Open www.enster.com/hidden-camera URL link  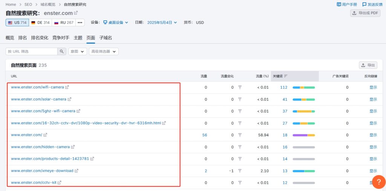pos(40,147)
